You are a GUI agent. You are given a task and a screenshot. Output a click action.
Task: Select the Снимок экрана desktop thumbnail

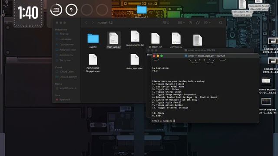pyautogui.click(x=266, y=101)
